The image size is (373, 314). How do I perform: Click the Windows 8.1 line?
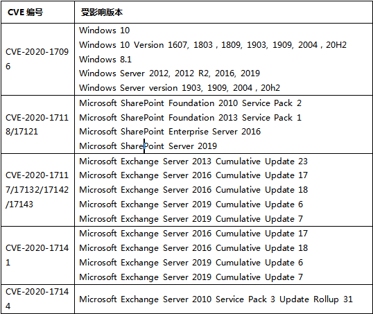click(105, 59)
